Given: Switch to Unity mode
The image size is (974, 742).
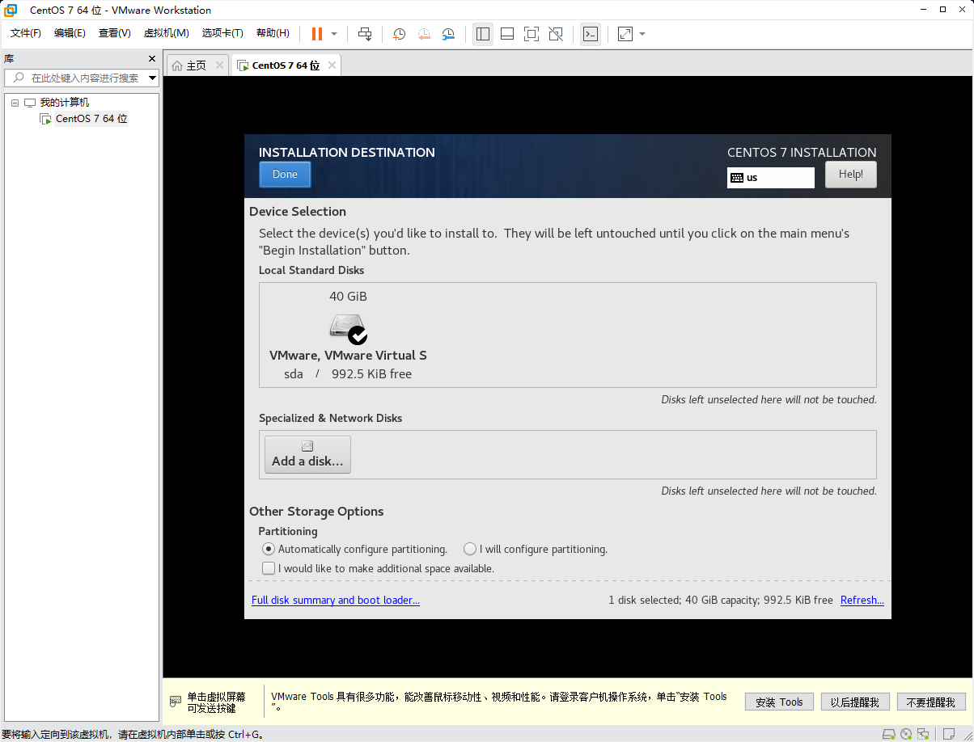Looking at the screenshot, I should click(x=556, y=34).
